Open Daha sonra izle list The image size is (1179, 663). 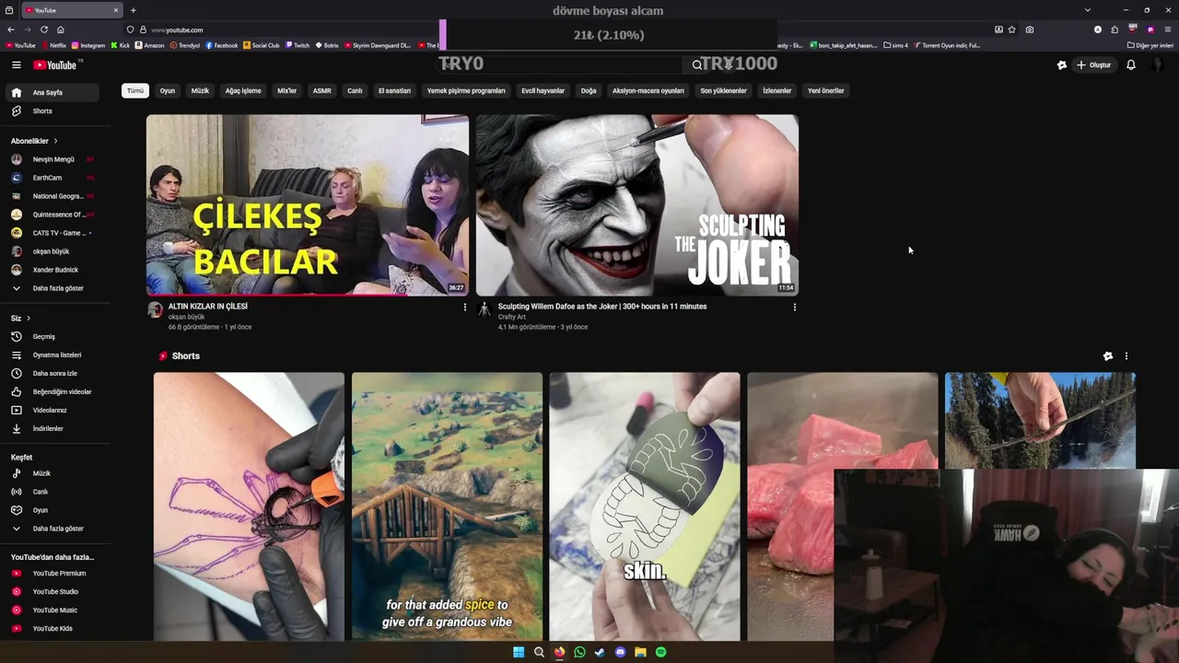pyautogui.click(x=52, y=374)
